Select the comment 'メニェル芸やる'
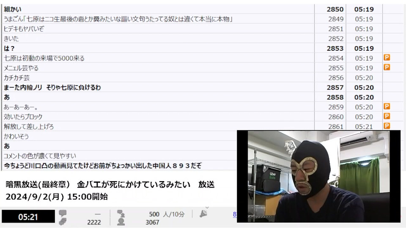 point(21,68)
